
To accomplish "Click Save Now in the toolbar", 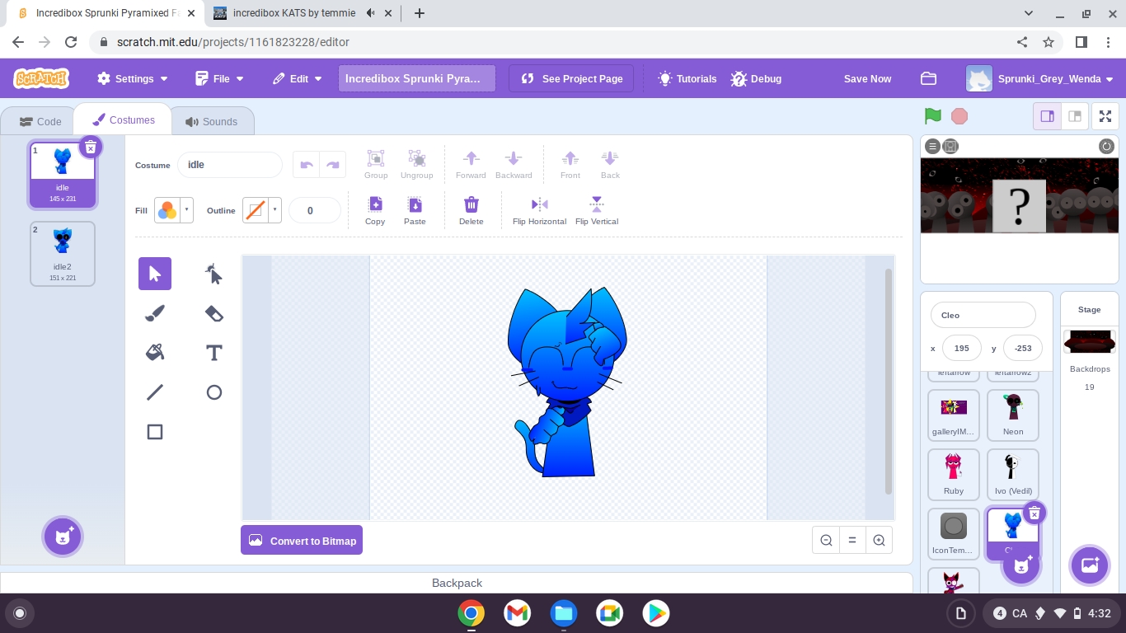I will pos(867,78).
